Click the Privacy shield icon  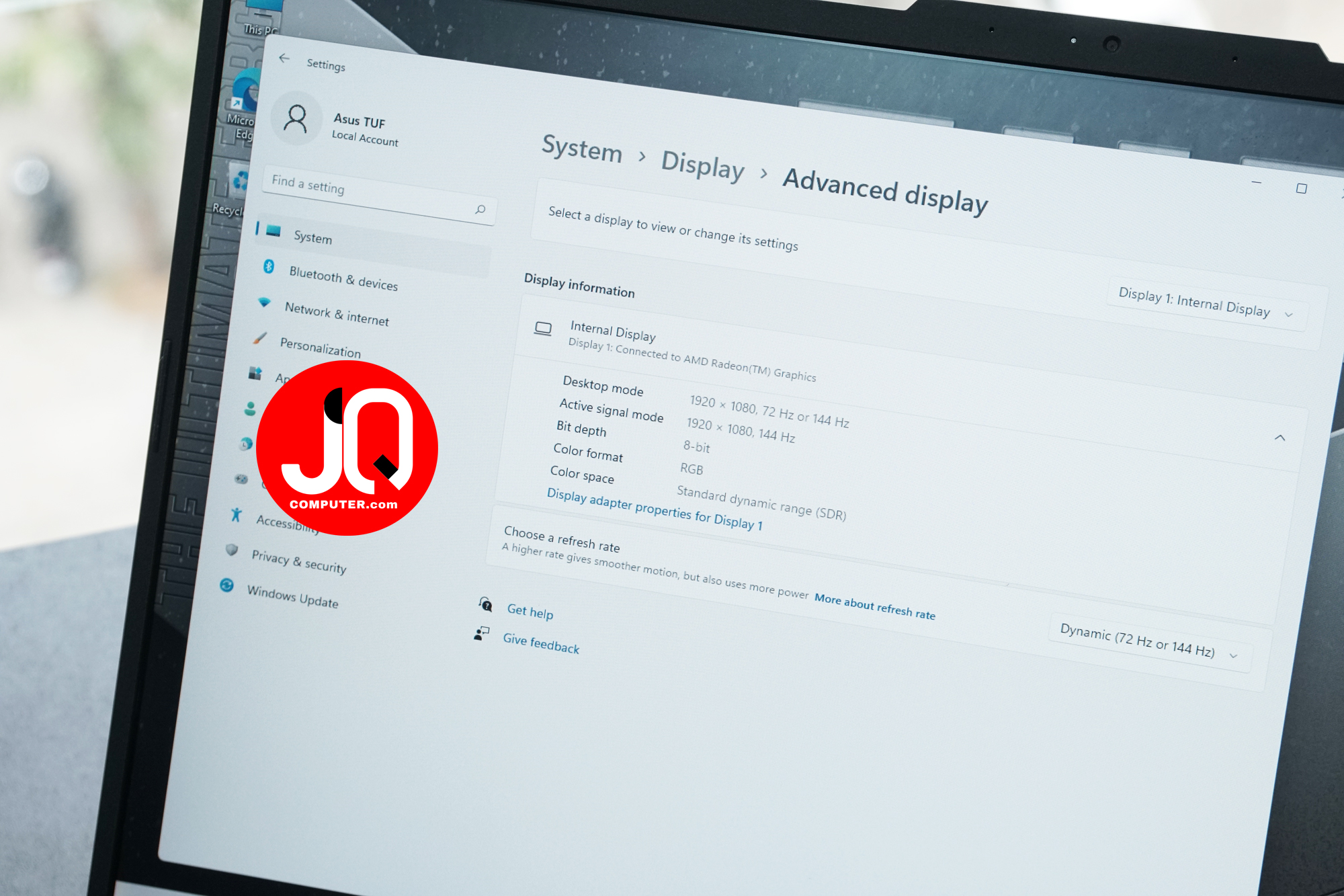tap(232, 550)
